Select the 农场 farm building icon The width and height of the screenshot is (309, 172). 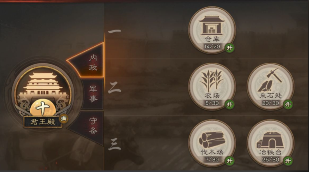click(x=212, y=87)
